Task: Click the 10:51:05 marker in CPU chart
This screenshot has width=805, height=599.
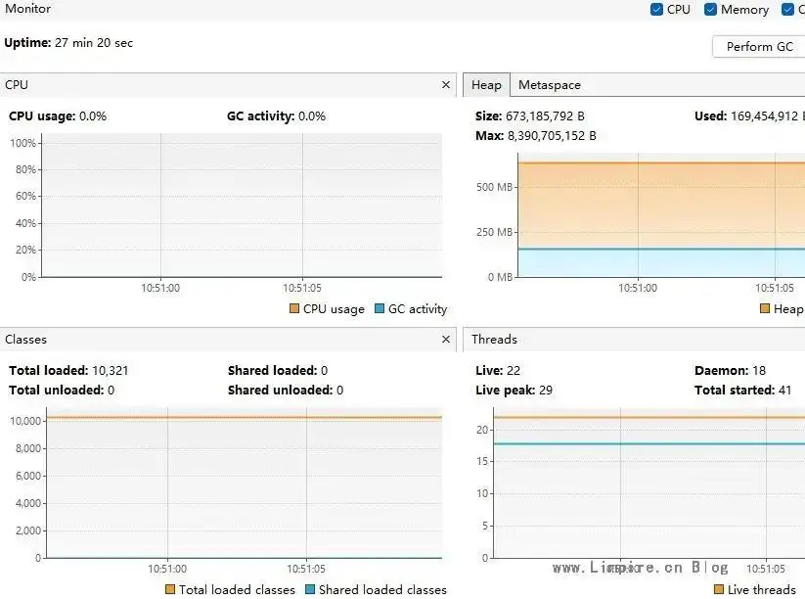Action: pos(302,288)
